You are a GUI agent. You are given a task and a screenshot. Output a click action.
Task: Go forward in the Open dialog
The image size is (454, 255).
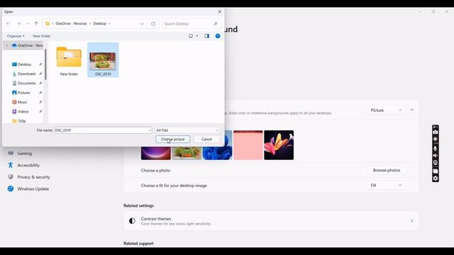click(x=19, y=23)
